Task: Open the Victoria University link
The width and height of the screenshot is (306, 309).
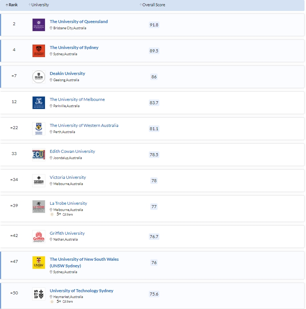Action: pyautogui.click(x=68, y=177)
